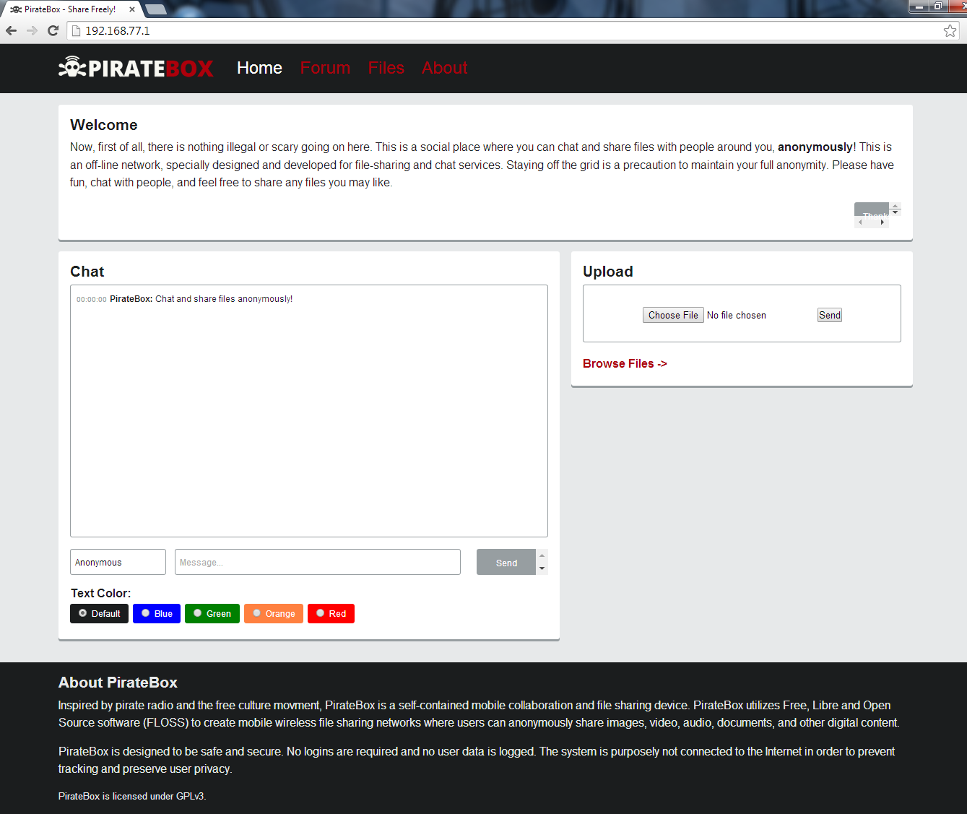967x814 pixels.
Task: Reload the page
Action: tap(52, 31)
